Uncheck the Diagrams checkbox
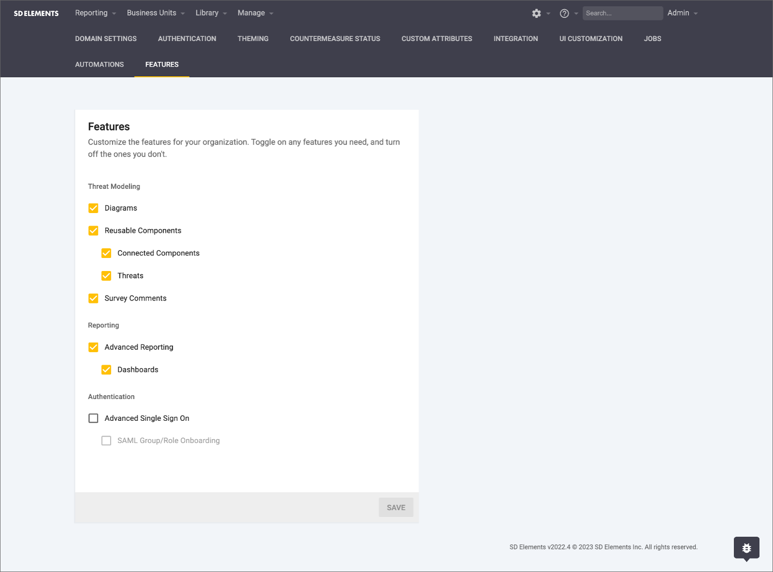This screenshot has width=773, height=572. pyautogui.click(x=94, y=208)
